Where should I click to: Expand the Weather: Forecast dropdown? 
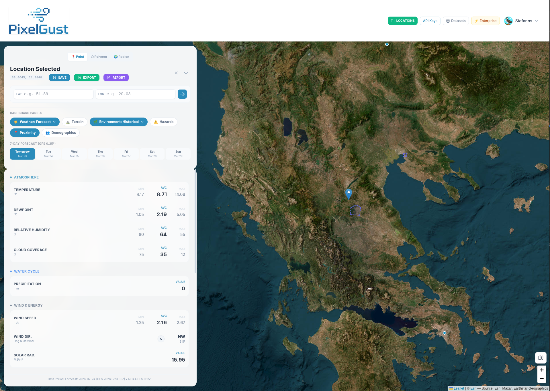55,122
